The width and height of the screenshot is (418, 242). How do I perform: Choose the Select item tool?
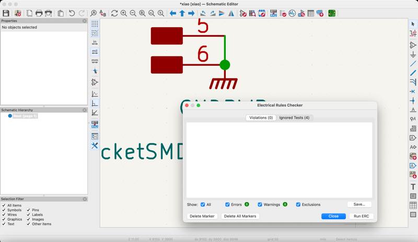[x=413, y=24]
